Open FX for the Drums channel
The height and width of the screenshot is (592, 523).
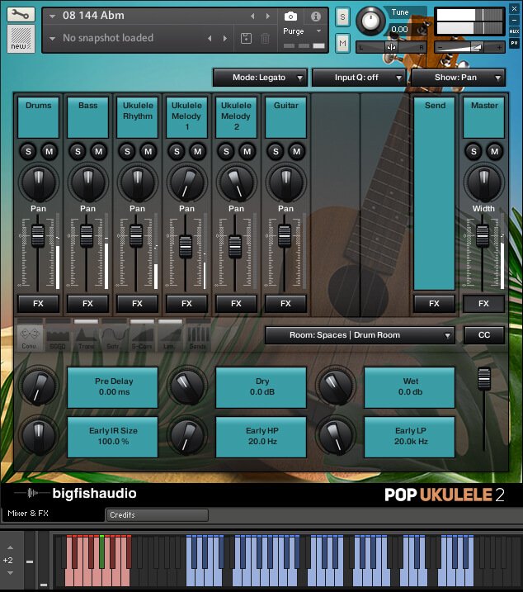point(39,304)
